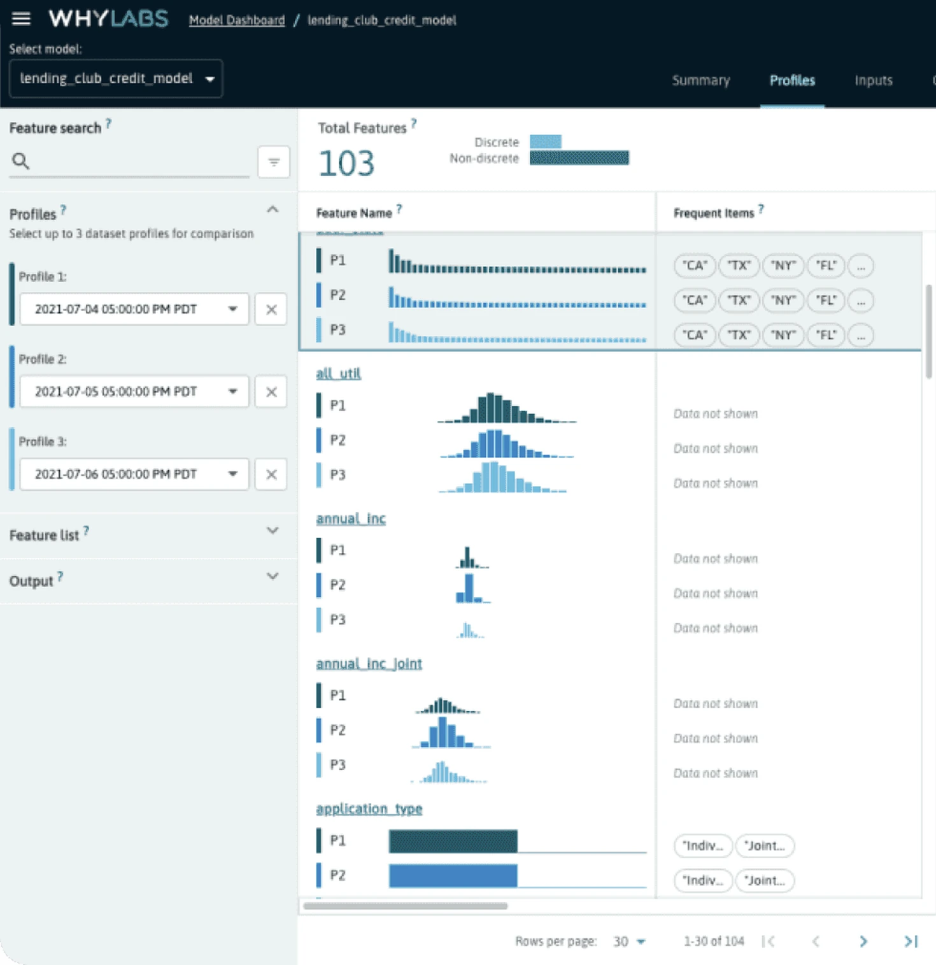This screenshot has width=936, height=965.
Task: Show more frequent items for P1 row
Action: (x=861, y=266)
